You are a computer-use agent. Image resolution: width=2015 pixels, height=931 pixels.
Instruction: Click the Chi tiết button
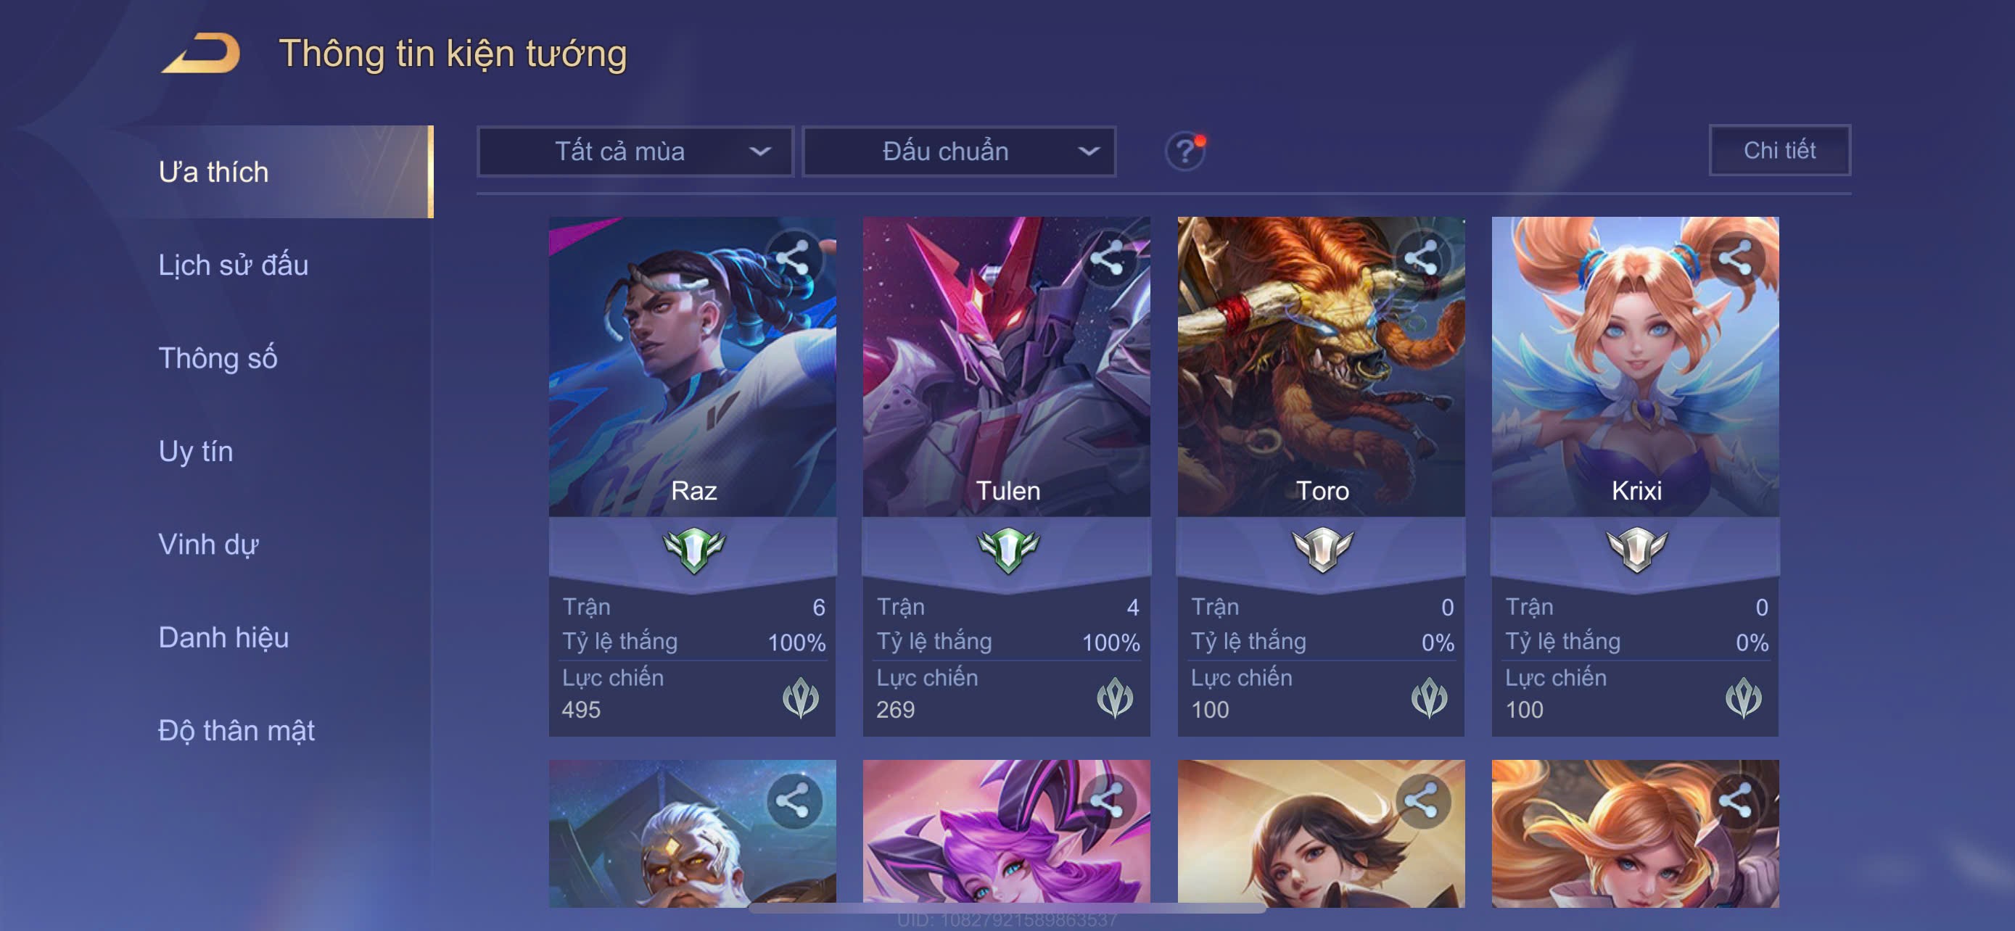(x=1779, y=150)
